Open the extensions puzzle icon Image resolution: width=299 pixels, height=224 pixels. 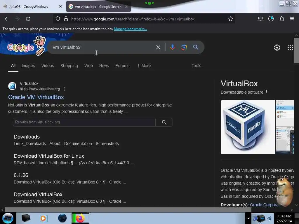tap(281, 19)
